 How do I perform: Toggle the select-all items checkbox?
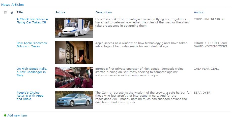point(5,12)
